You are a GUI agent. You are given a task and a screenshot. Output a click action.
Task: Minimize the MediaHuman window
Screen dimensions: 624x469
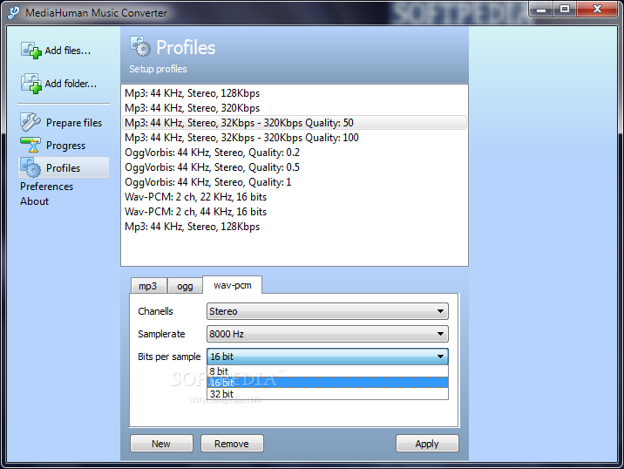click(x=541, y=9)
